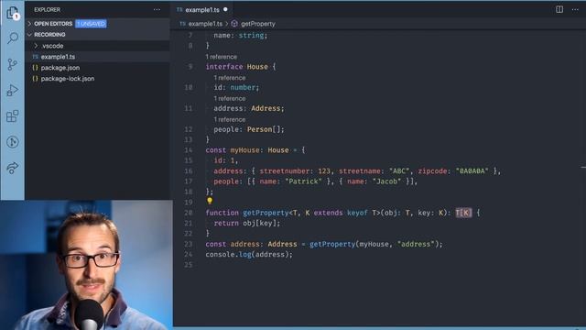Click the getProperty function name on line 20
586x330 pixels.
pyautogui.click(x=266, y=213)
